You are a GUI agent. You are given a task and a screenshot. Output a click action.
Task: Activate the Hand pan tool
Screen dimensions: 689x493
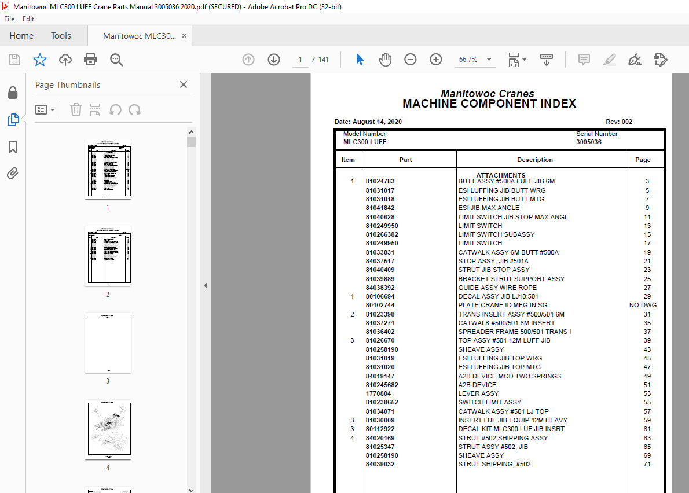click(x=385, y=60)
